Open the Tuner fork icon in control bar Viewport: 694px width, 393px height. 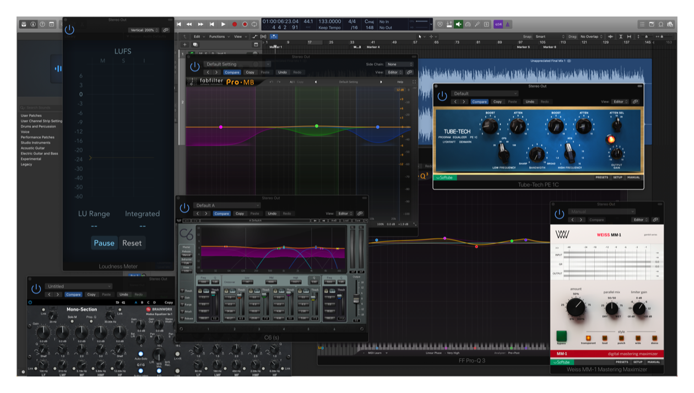tap(478, 24)
